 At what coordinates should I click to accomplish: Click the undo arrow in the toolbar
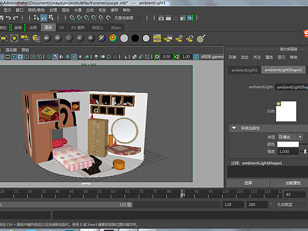(8, 18)
